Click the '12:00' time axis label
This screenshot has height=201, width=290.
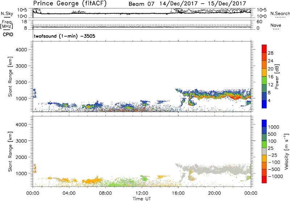pos(142,193)
